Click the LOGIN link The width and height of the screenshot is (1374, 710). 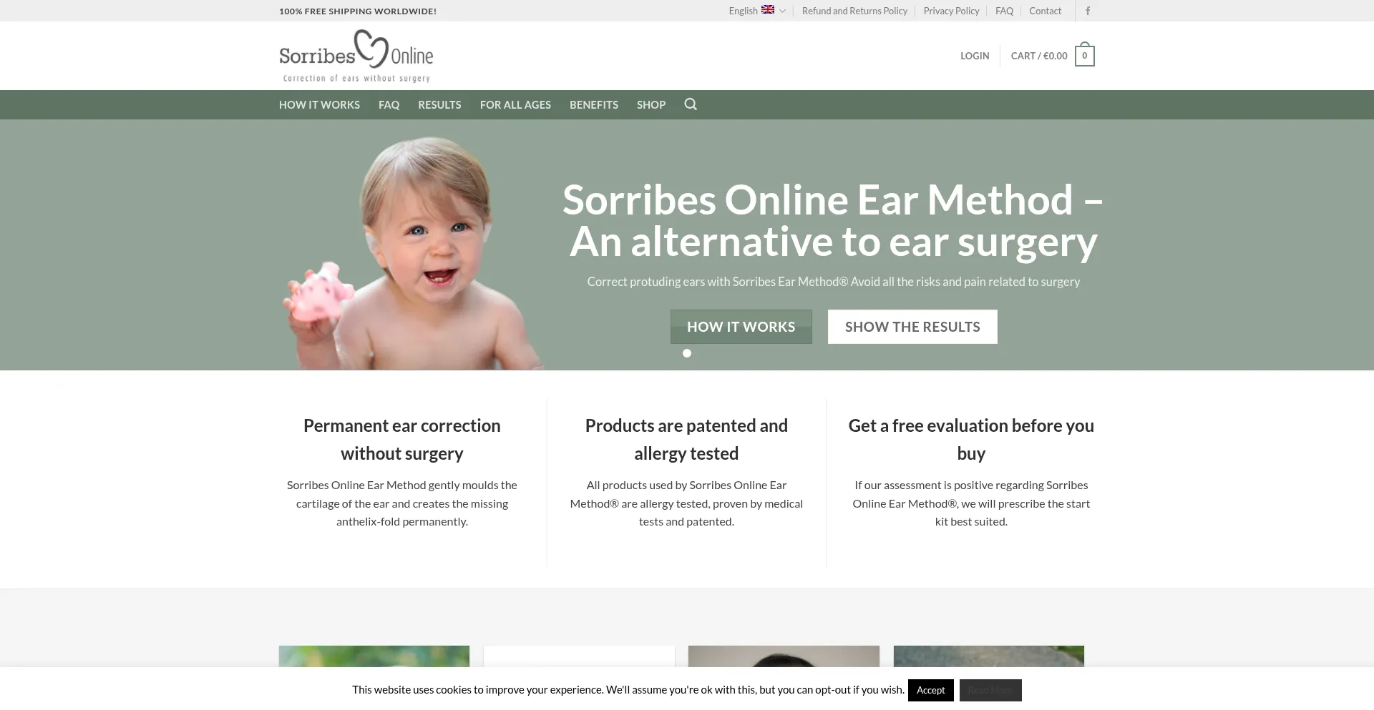975,56
